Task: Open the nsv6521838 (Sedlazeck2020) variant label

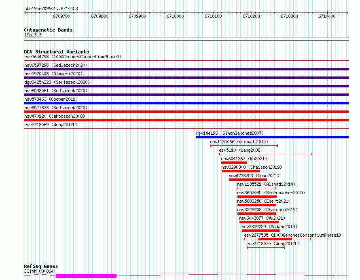Action: coord(56,108)
